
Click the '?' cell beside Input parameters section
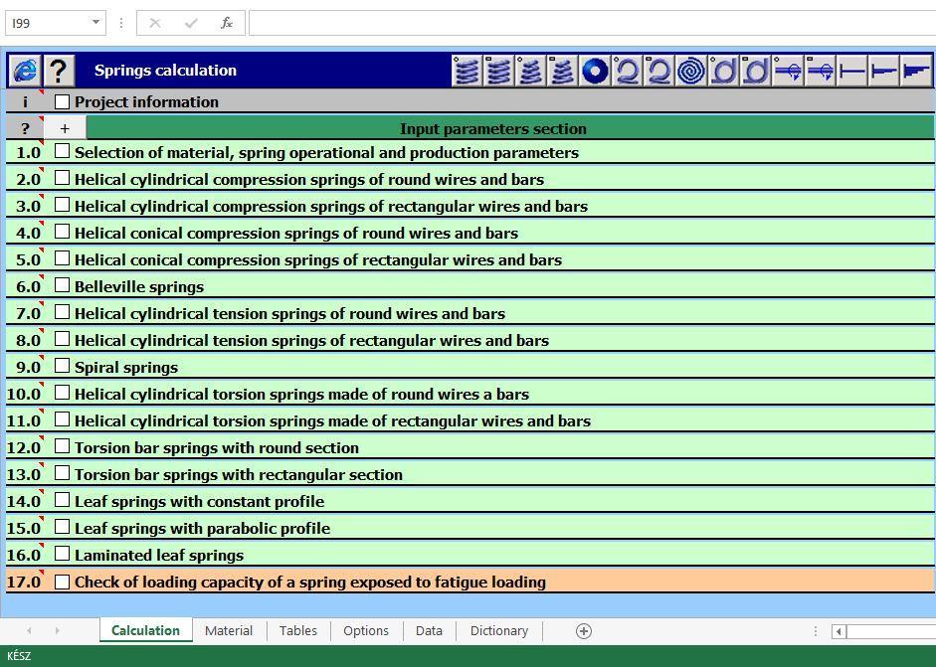pyautogui.click(x=25, y=128)
